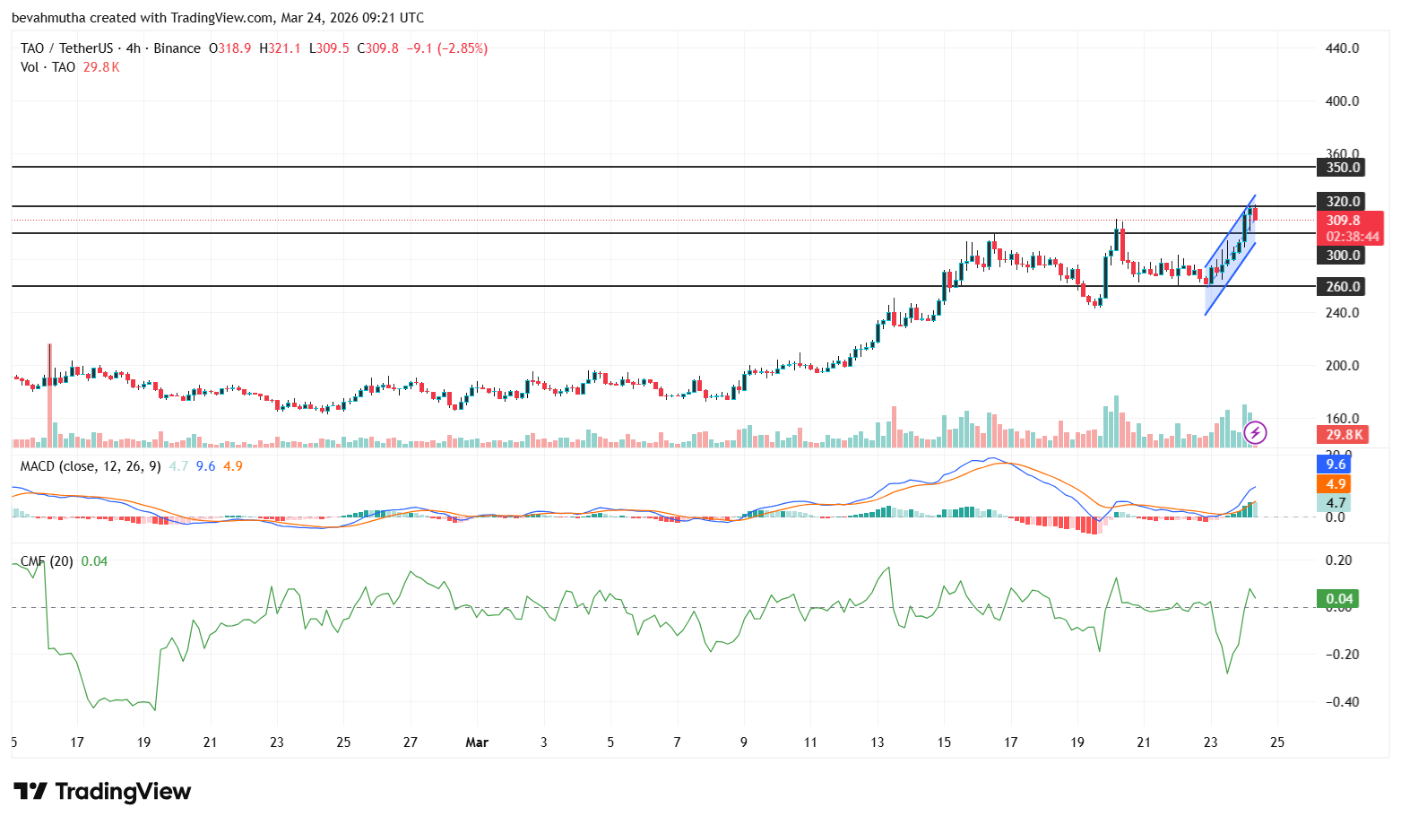Click the 350.0 resistance price label
The height and width of the screenshot is (825, 1401).
click(1341, 167)
